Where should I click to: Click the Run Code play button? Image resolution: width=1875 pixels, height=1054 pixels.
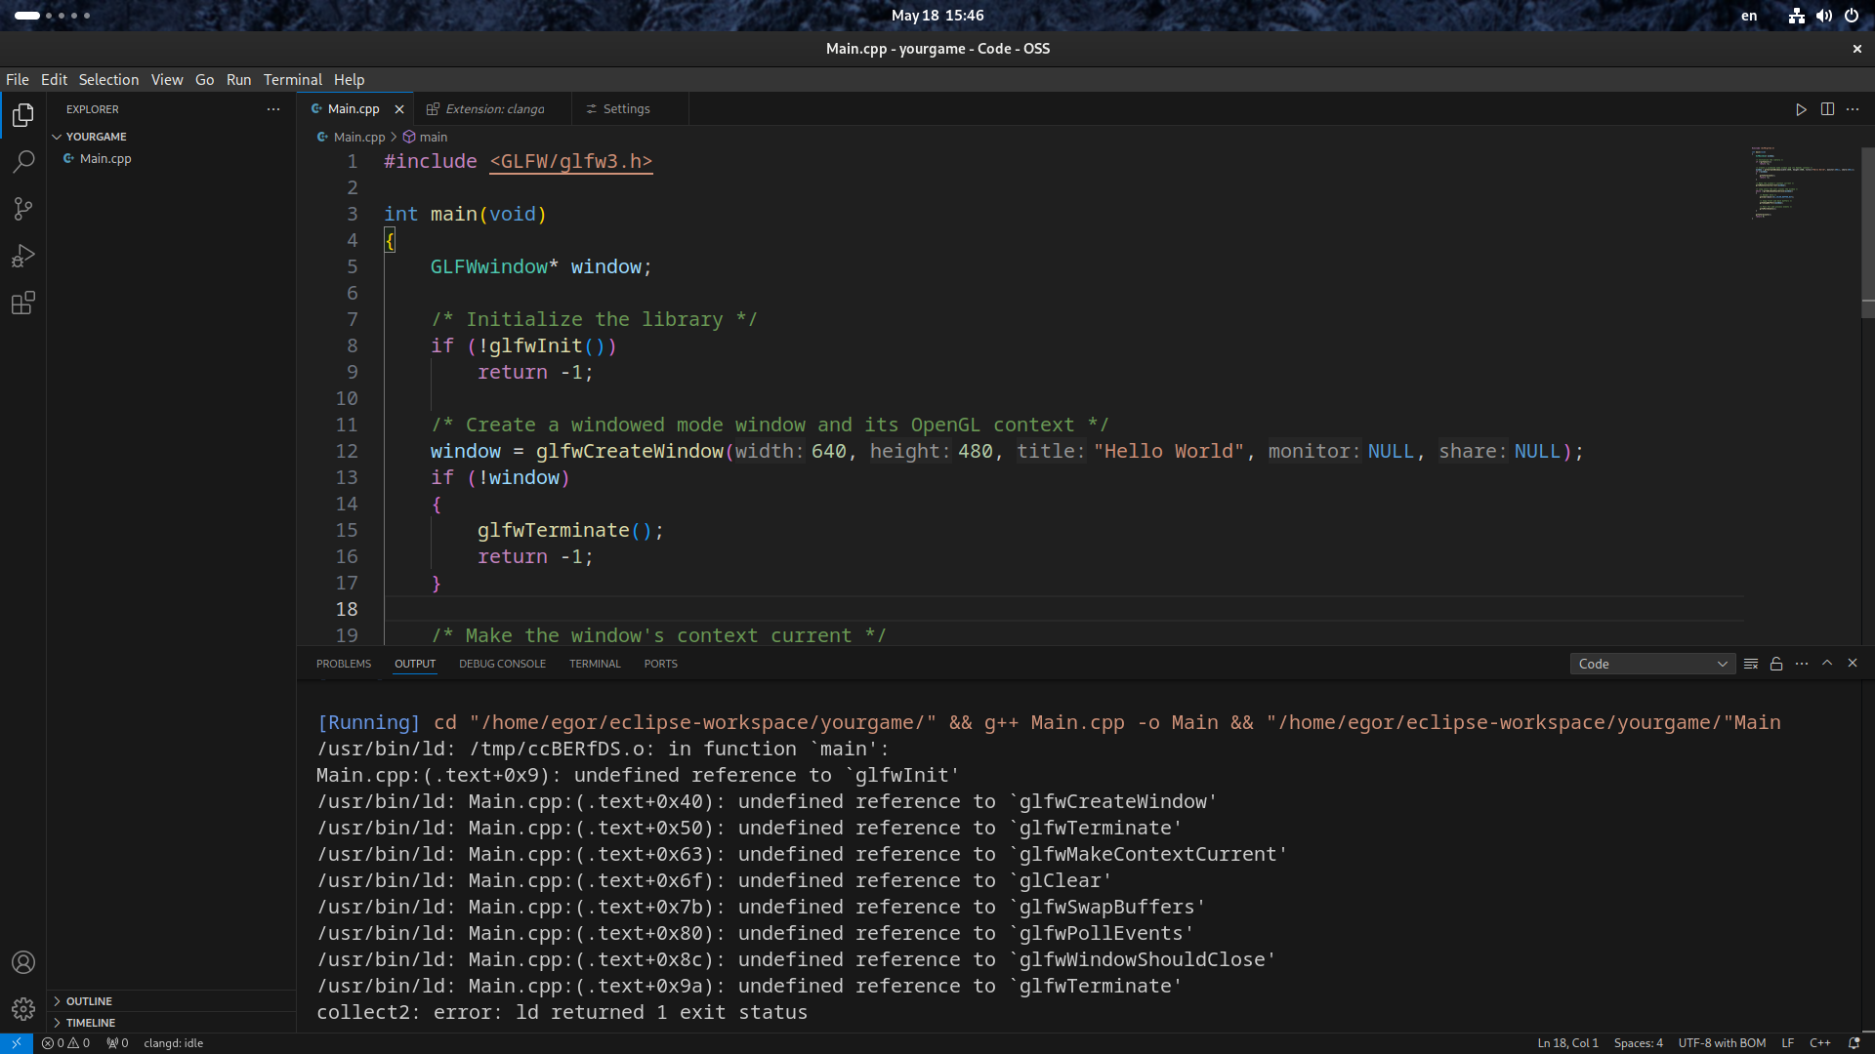(1801, 109)
